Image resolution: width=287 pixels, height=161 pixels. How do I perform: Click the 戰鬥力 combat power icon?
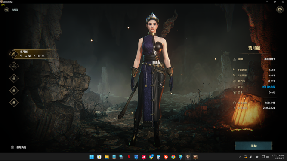tap(235, 81)
